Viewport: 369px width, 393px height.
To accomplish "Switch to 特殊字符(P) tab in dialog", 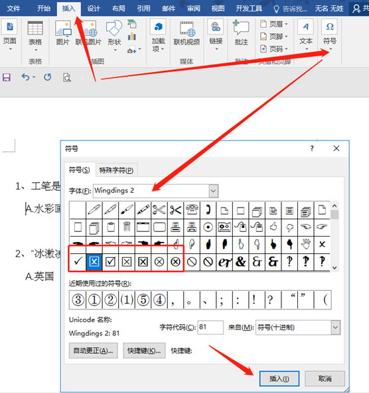I will 116,170.
